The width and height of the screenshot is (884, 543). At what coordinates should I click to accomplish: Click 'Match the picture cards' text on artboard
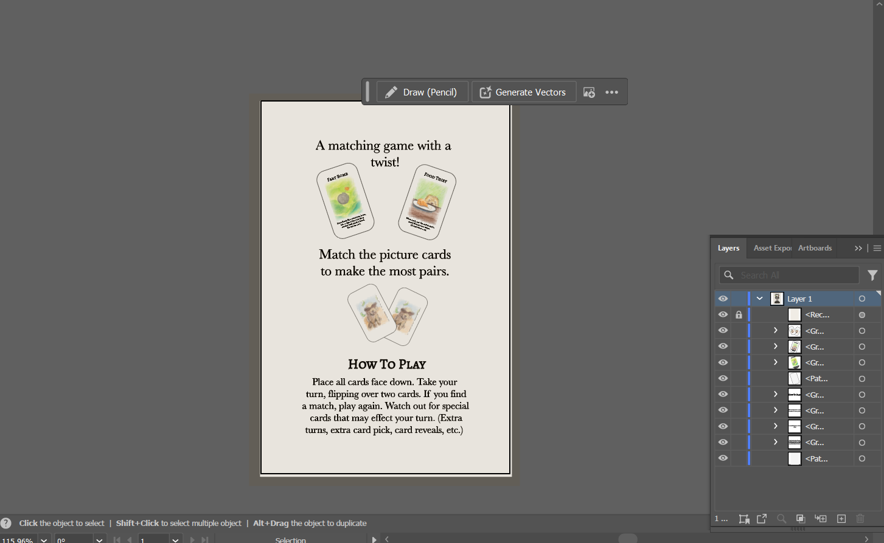(x=385, y=254)
